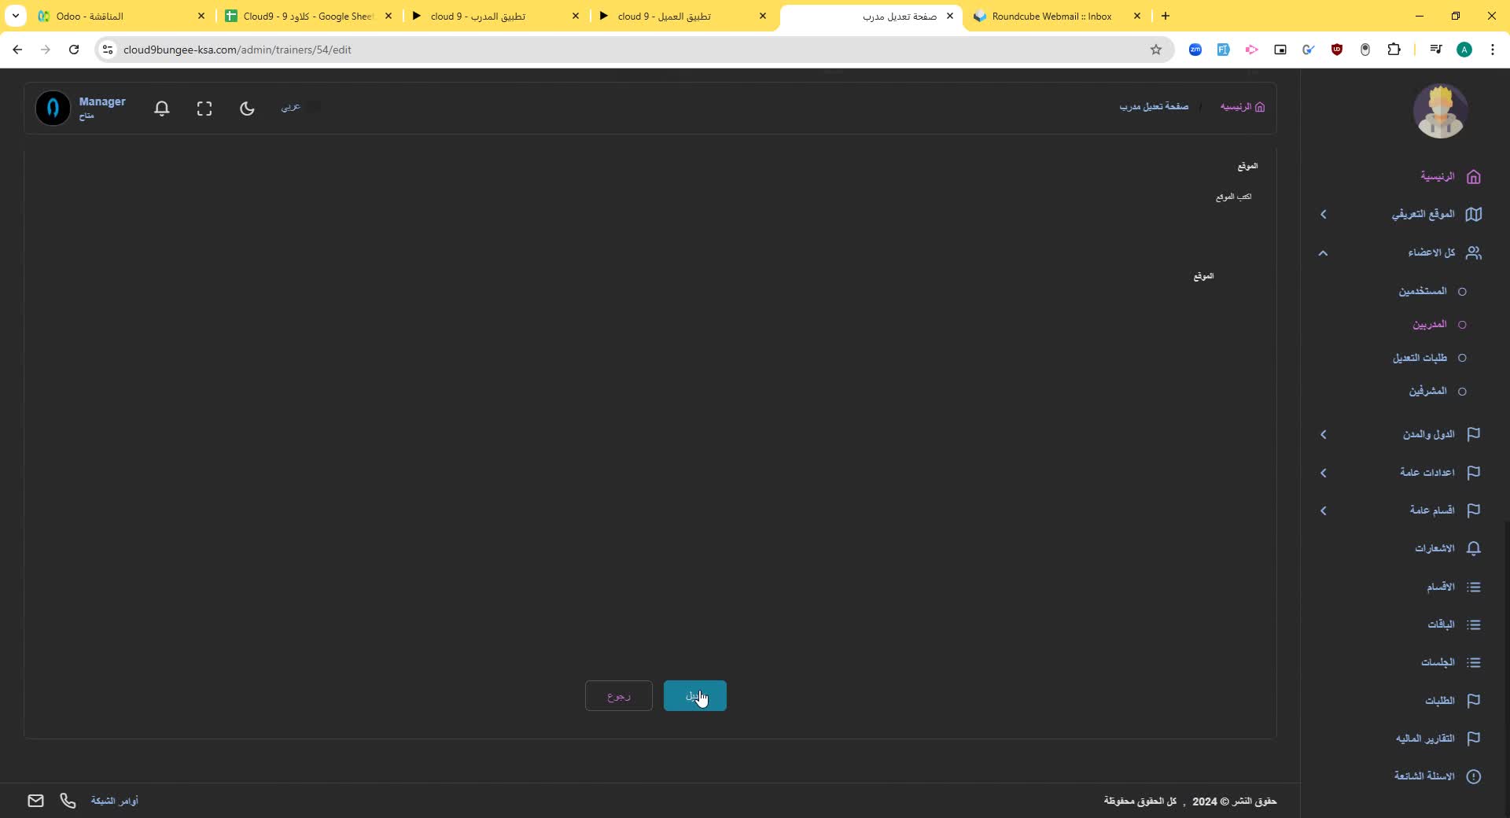The width and height of the screenshot is (1510, 818).
Task: Switch to Roundcube Webmail Inbox tab
Action: pos(1051,16)
